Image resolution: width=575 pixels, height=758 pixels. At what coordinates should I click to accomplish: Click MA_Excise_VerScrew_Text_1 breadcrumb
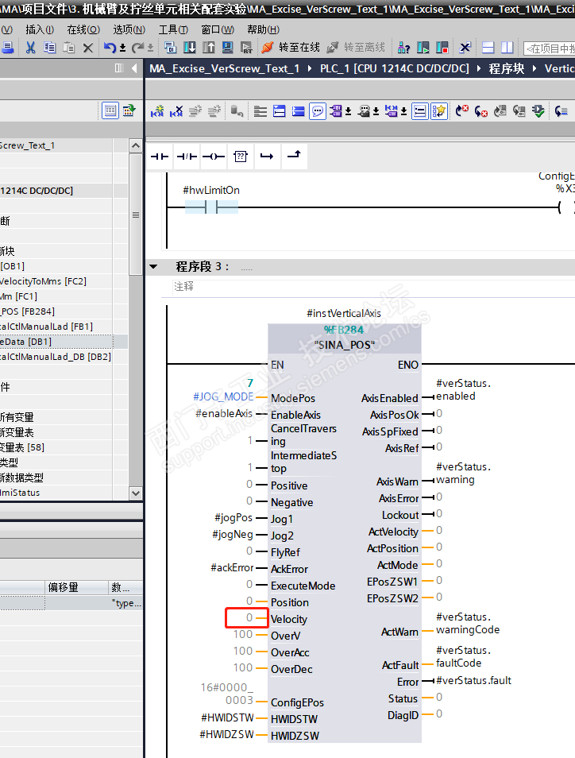pos(224,68)
